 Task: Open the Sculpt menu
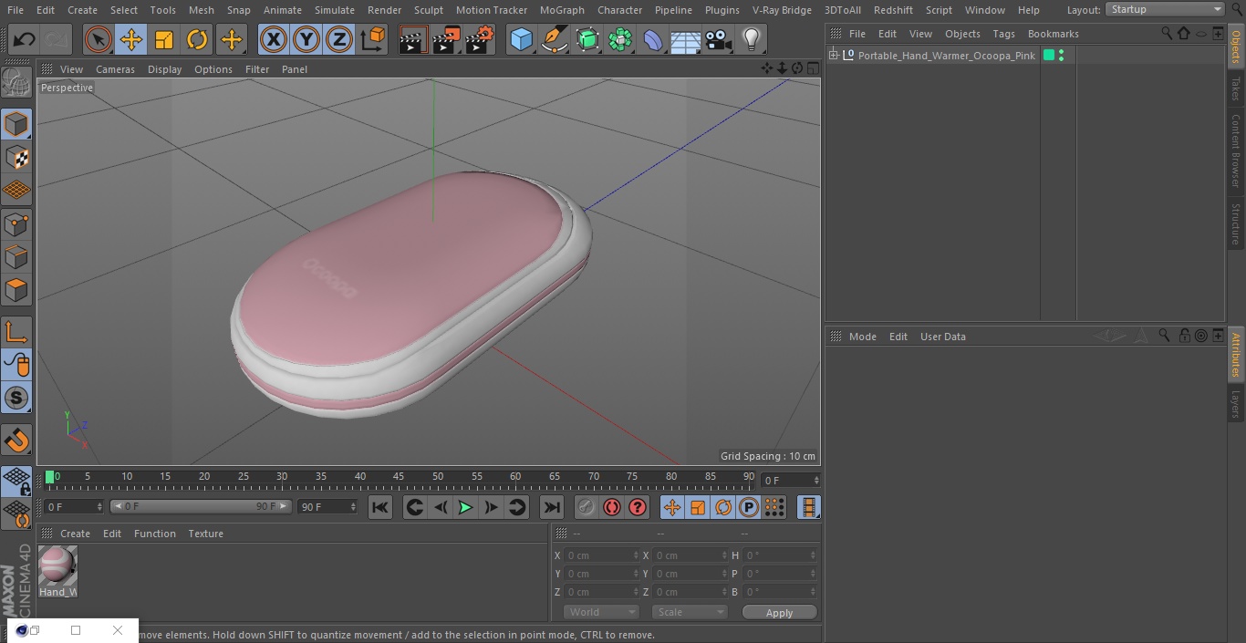(x=428, y=10)
